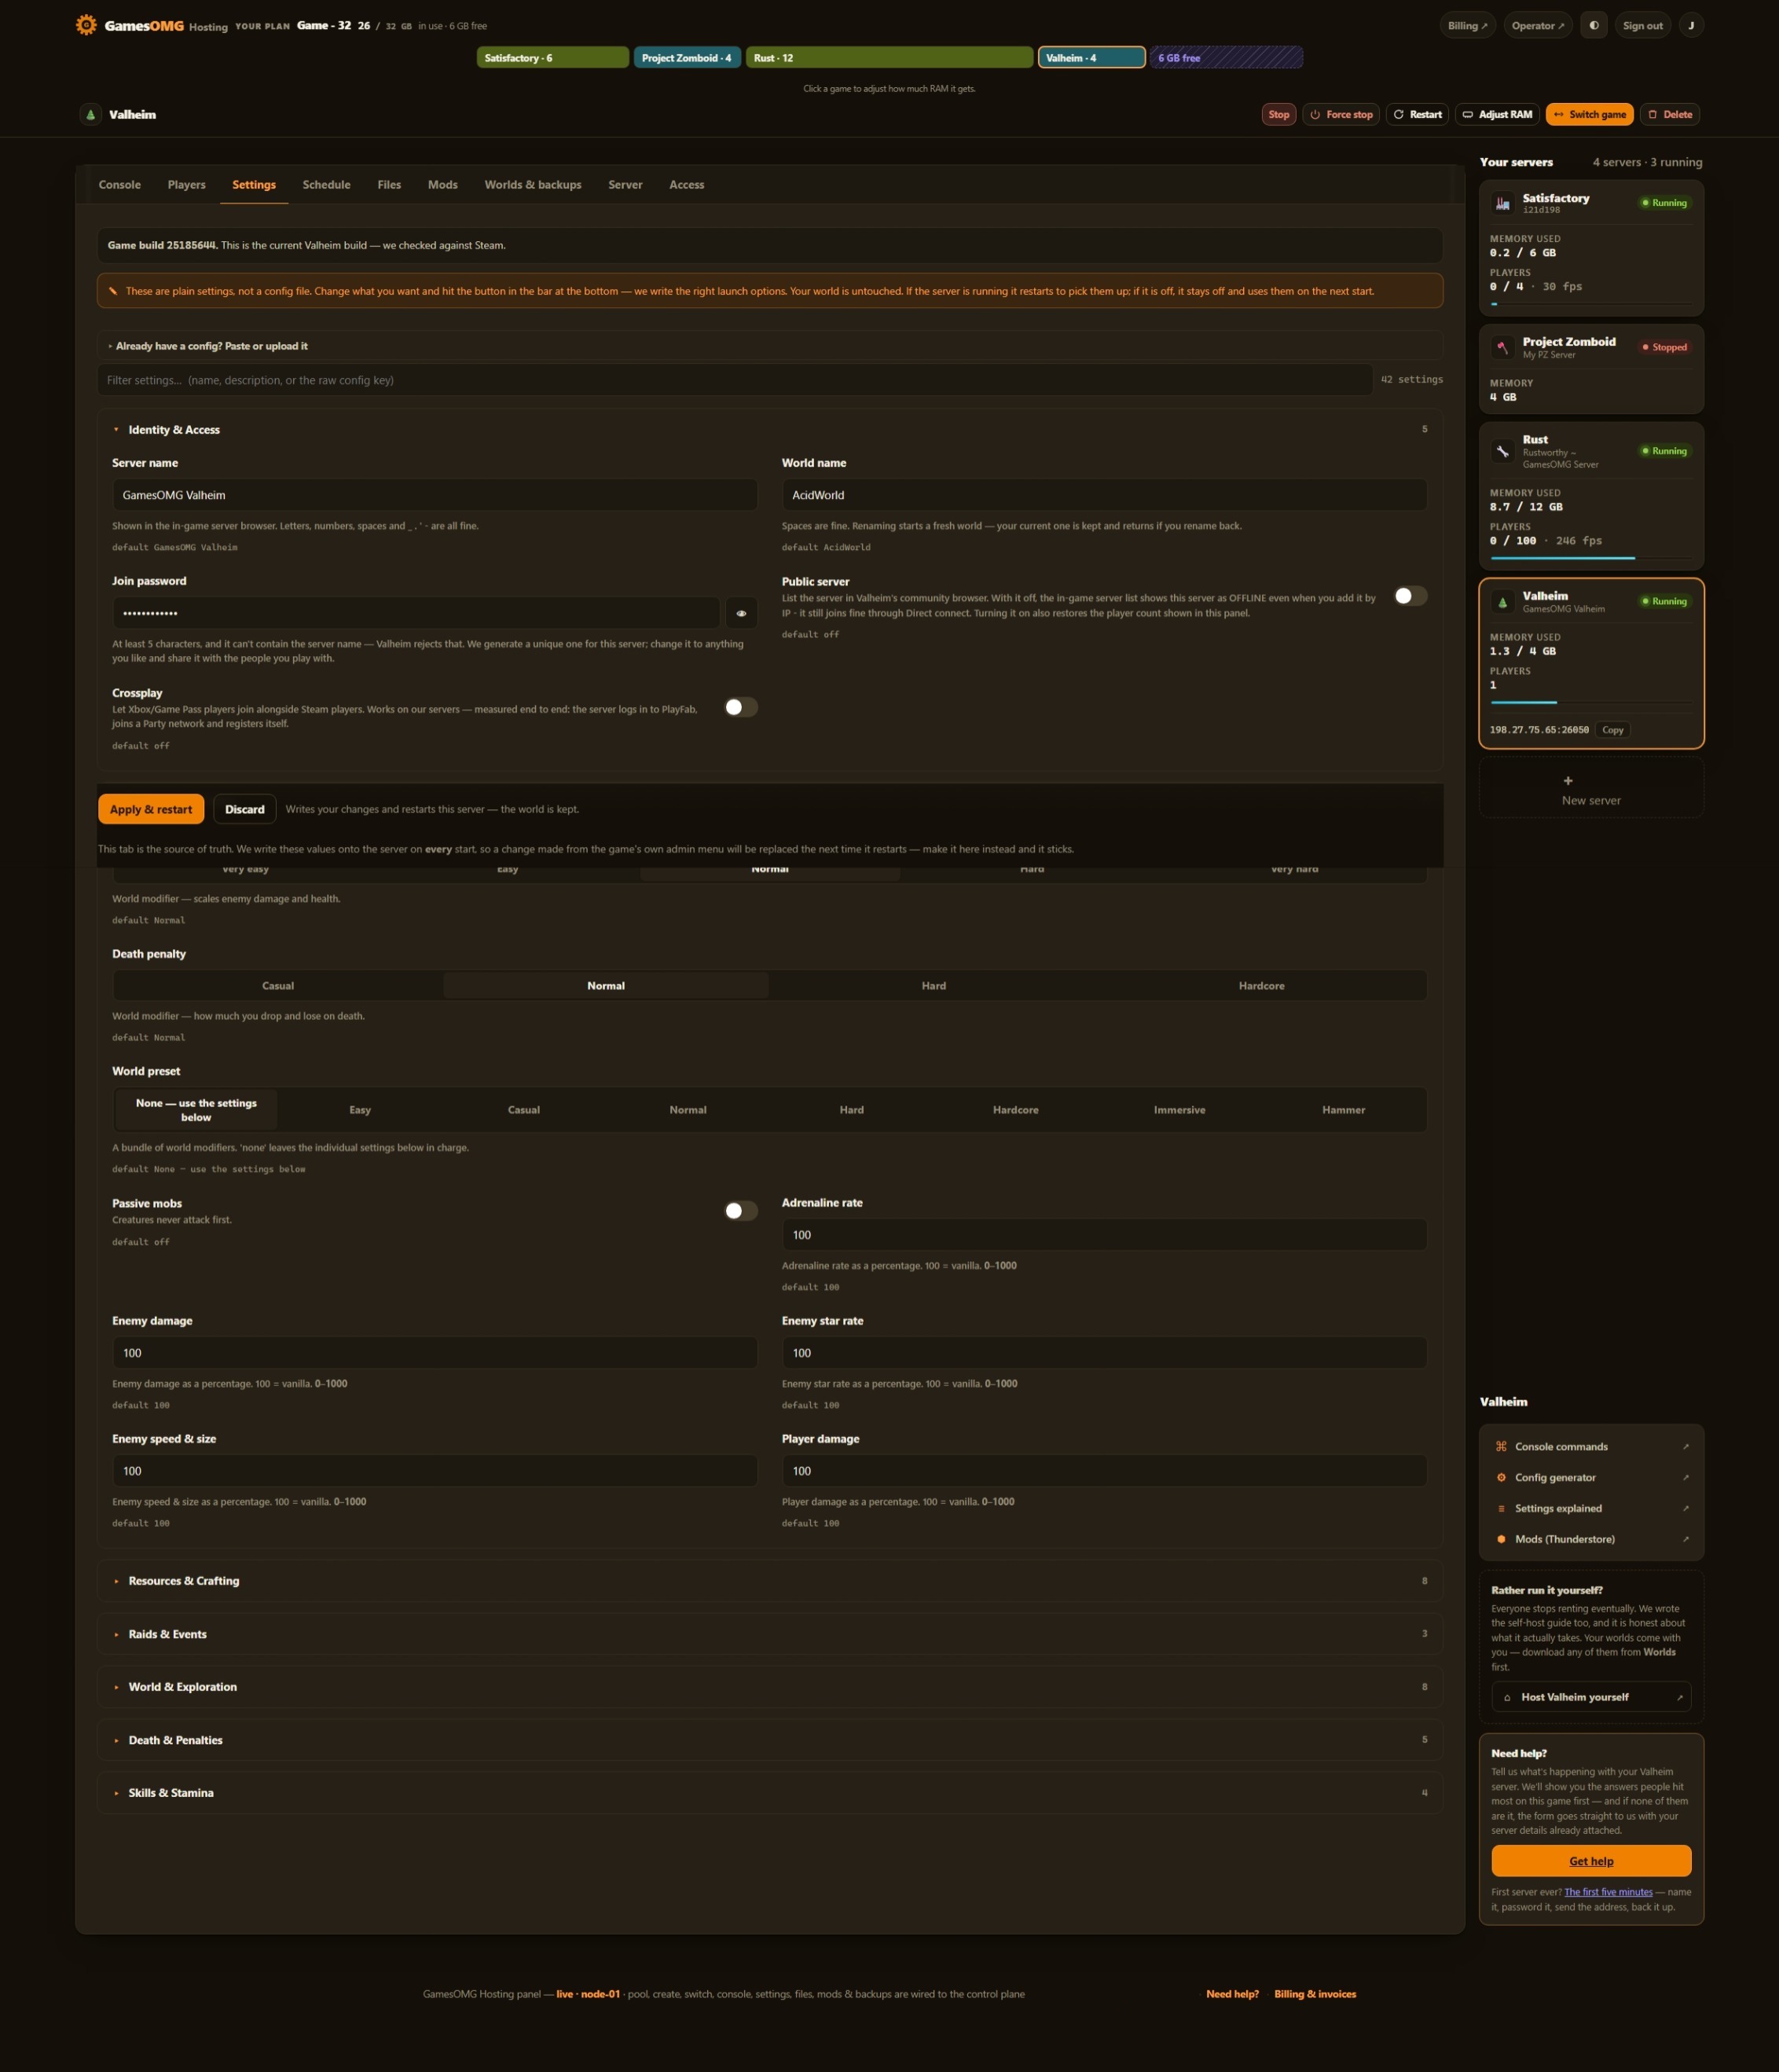Go to the Schedule tab
The width and height of the screenshot is (1779, 2072).
[x=326, y=185]
